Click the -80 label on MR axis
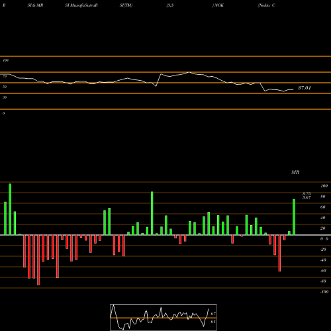 coord(323,281)
